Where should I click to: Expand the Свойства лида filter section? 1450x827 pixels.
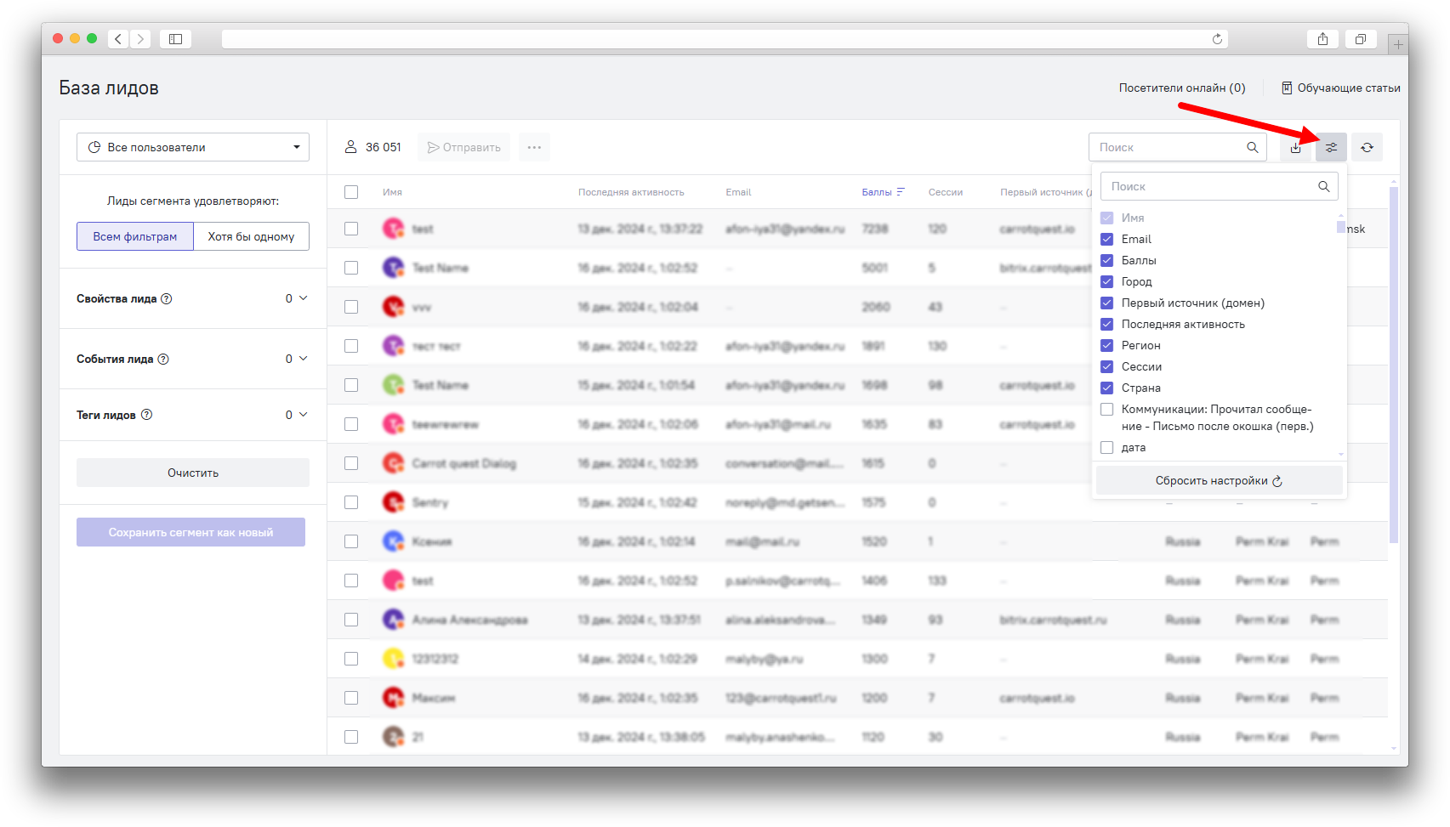pos(303,298)
